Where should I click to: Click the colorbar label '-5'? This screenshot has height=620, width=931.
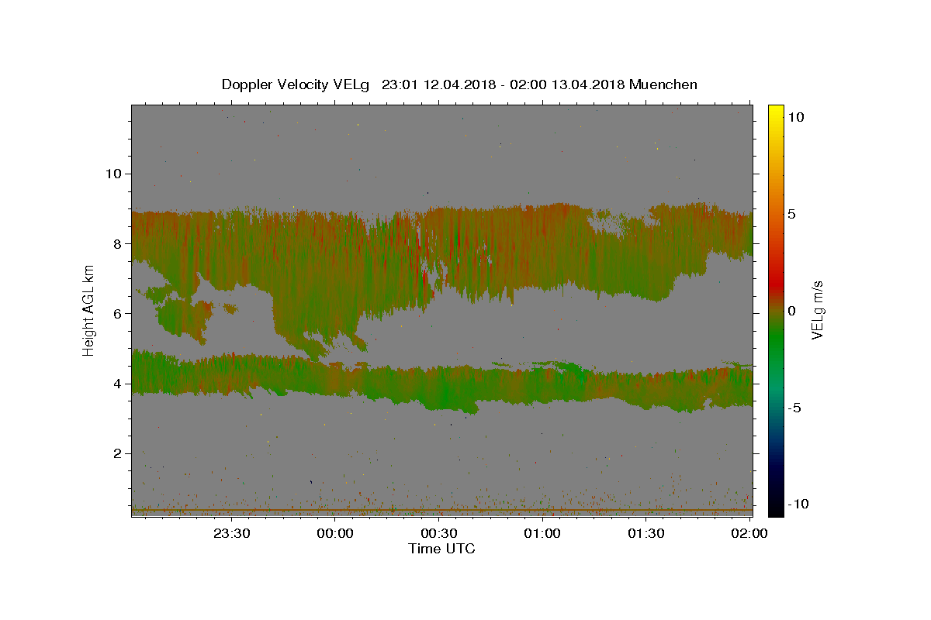pos(794,408)
